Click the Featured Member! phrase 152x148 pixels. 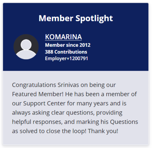pyautogui.click(x=38, y=94)
